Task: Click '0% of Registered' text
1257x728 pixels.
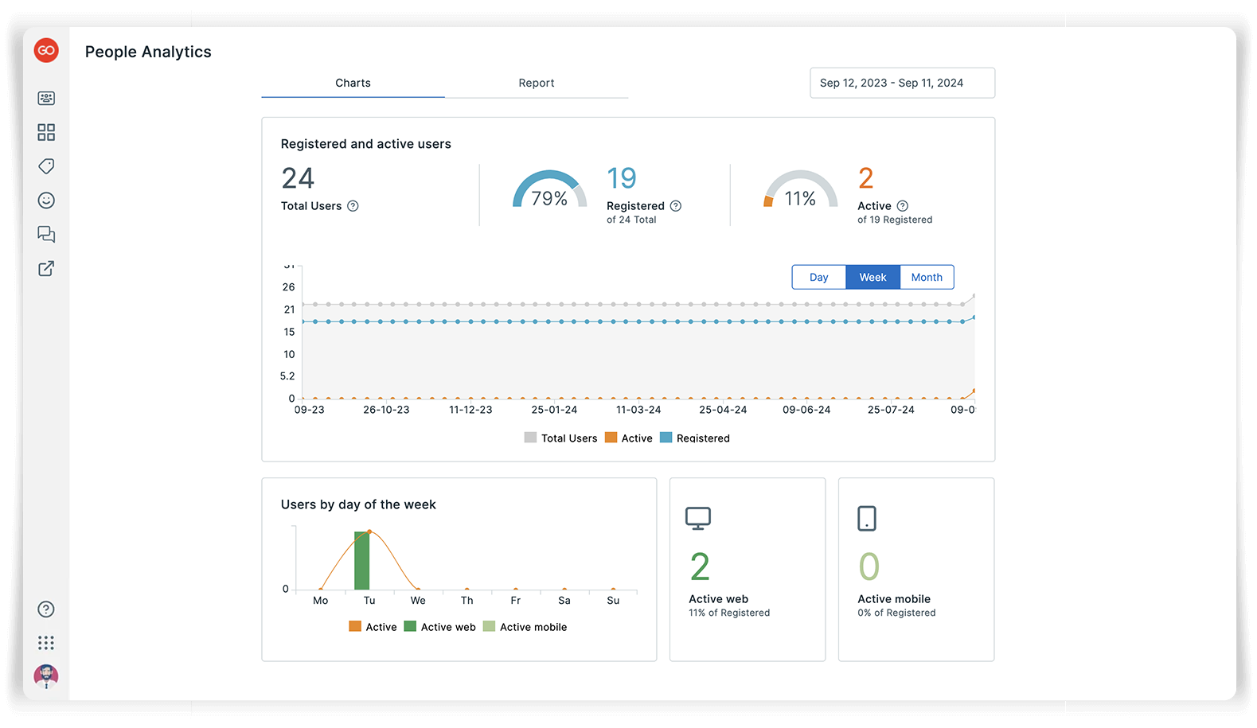Action: click(x=896, y=613)
